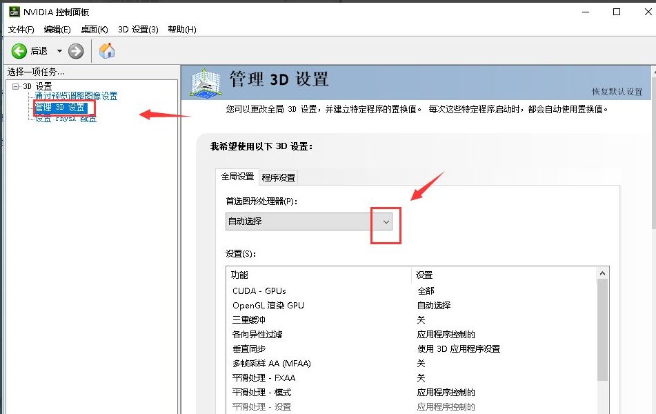Open the back history dropdown arrow

click(x=59, y=51)
